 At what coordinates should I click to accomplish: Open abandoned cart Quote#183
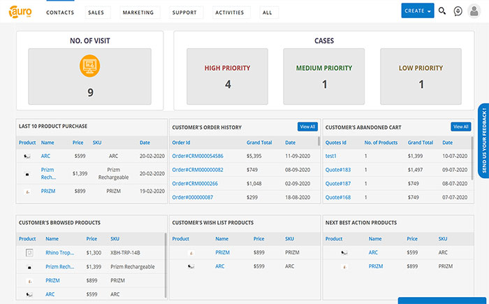point(338,170)
